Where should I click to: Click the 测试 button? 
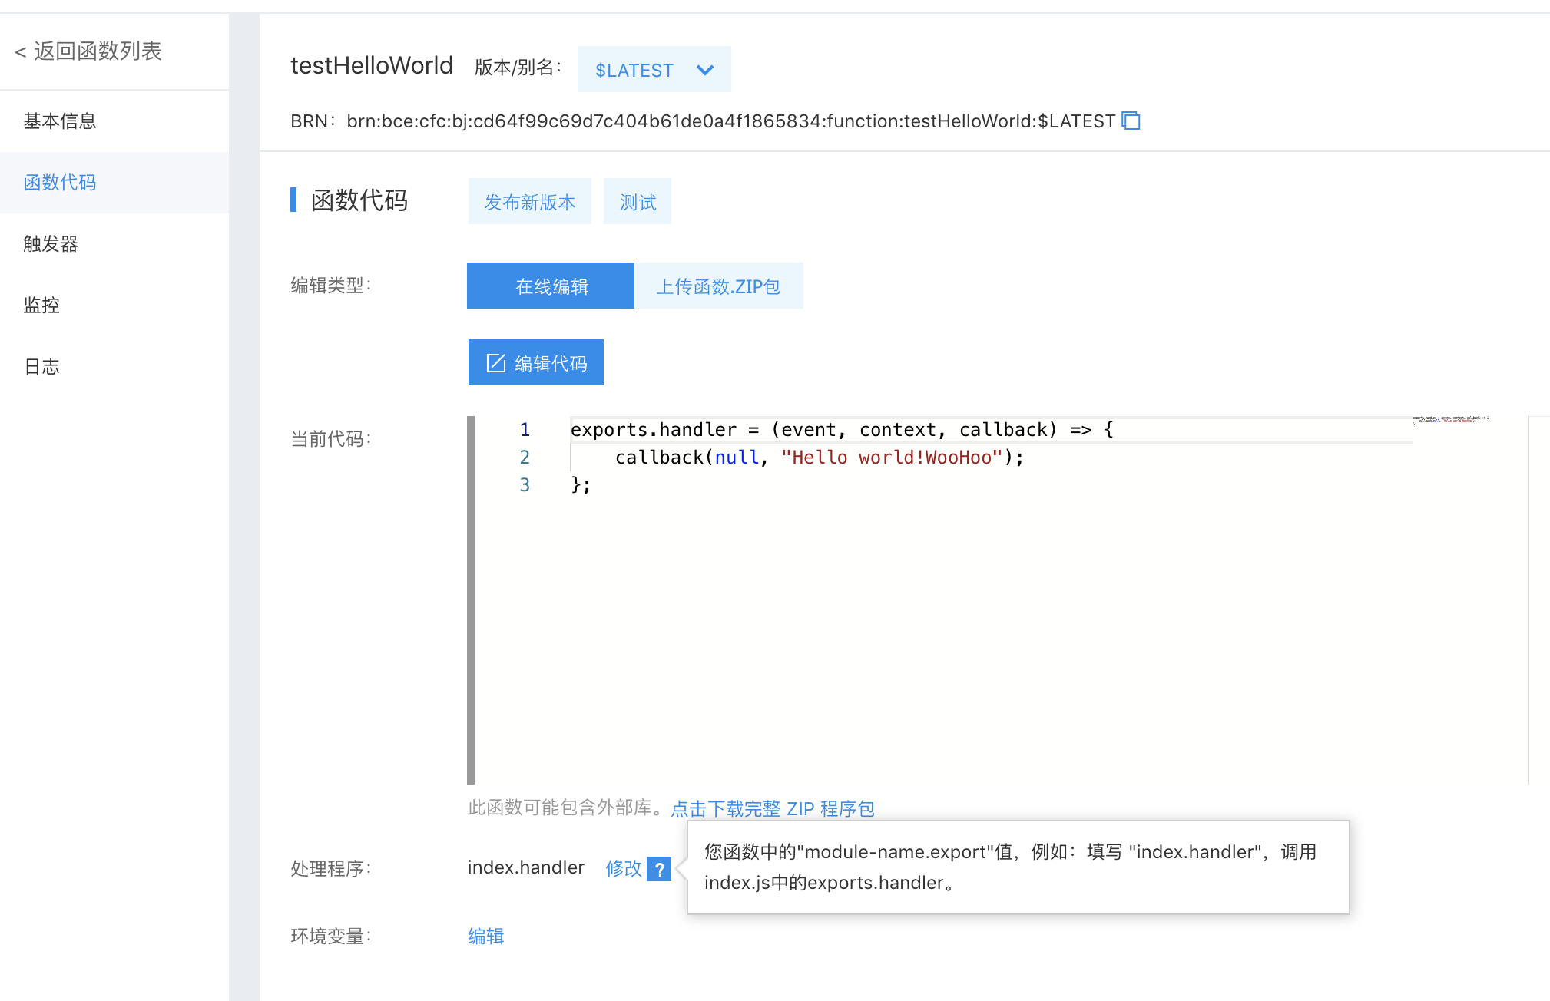[638, 202]
